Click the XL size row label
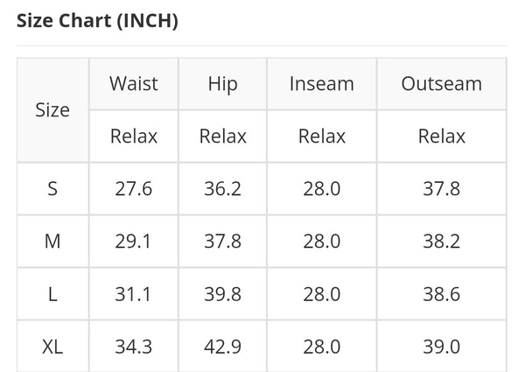 click(x=52, y=347)
